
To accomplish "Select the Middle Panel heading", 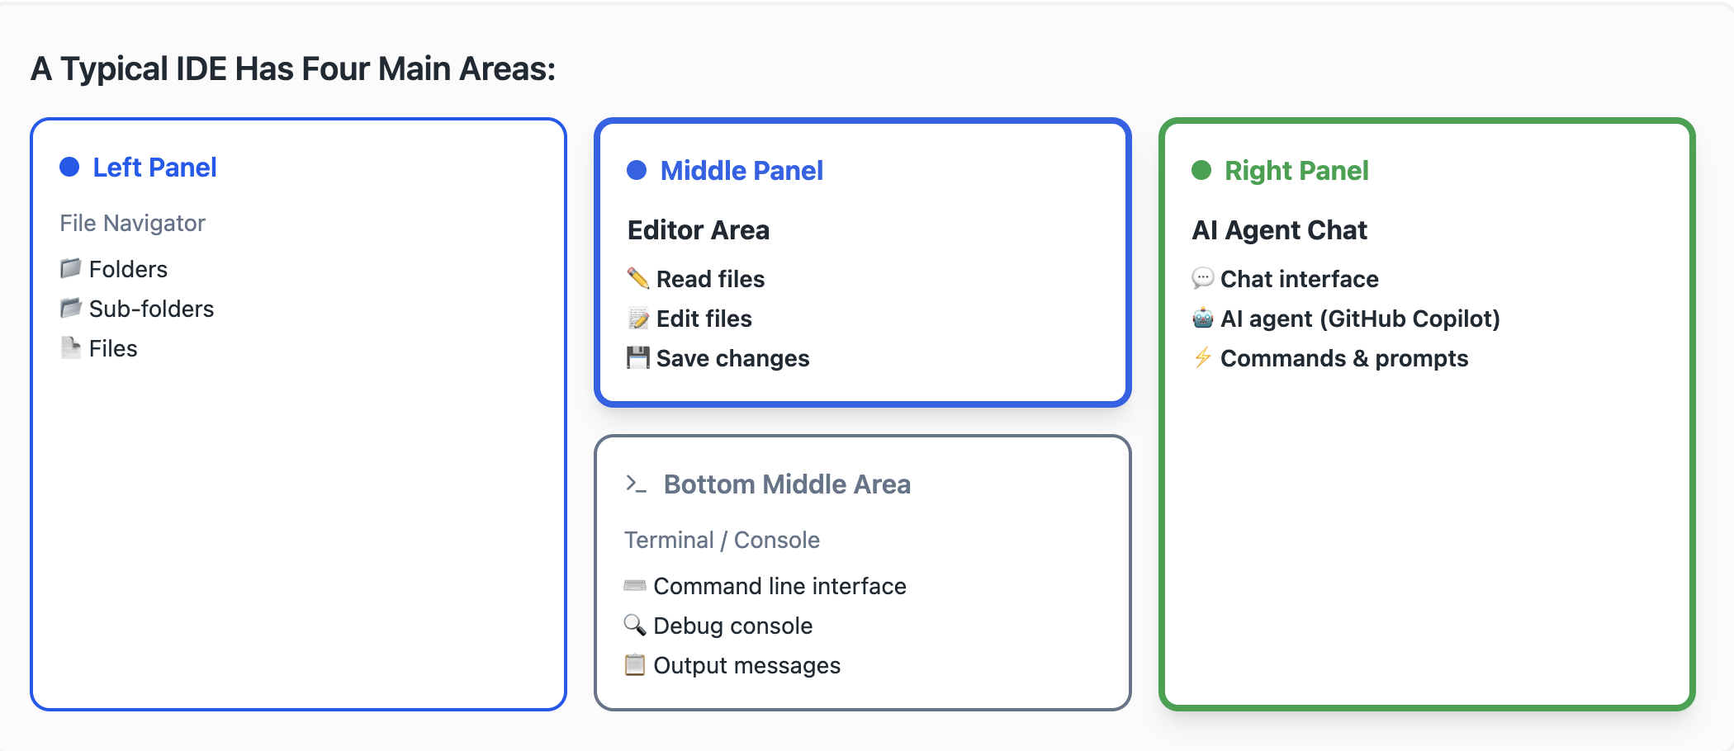I will point(741,171).
